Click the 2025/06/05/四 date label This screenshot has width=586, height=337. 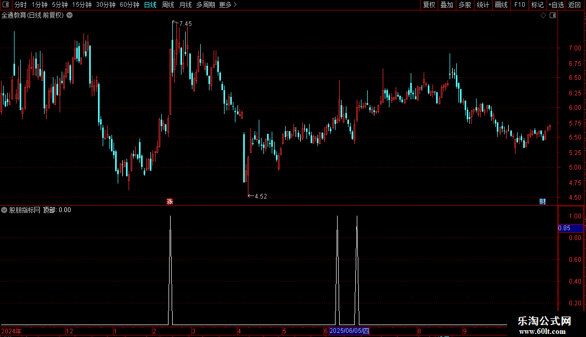[349, 331]
